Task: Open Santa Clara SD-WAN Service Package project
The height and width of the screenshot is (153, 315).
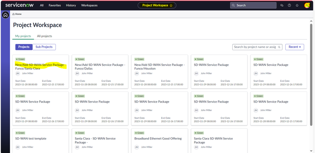Action: tap(213, 140)
